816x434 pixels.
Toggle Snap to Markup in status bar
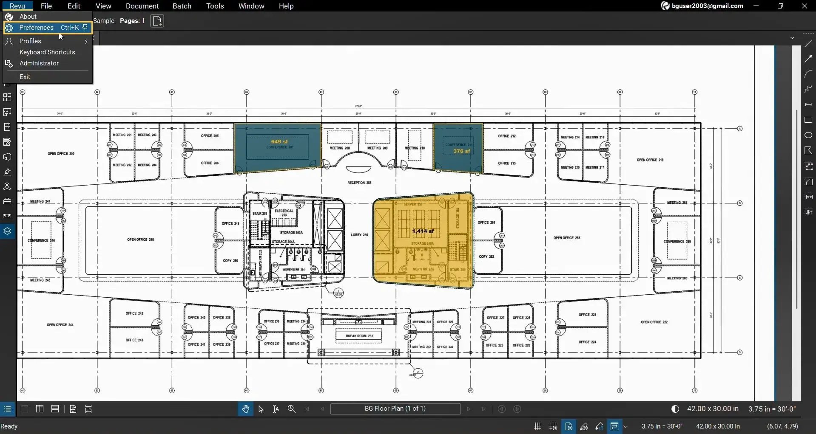[584, 426]
